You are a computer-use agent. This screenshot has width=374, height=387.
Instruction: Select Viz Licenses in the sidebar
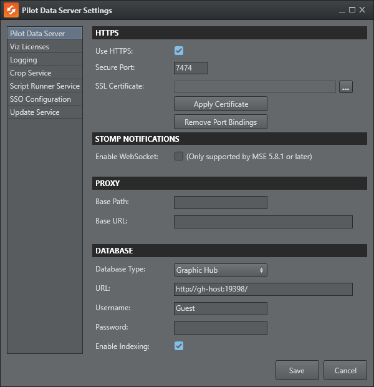click(x=44, y=47)
